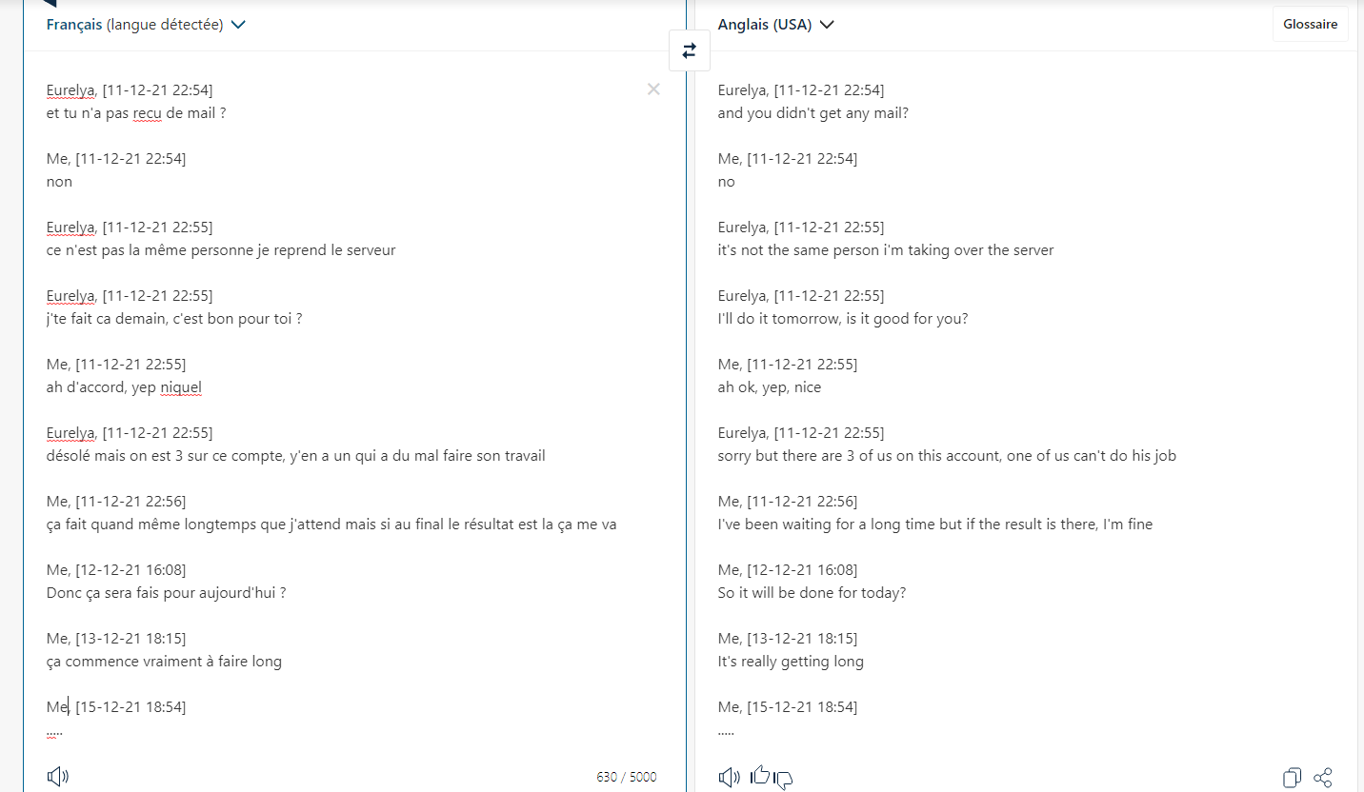The height and width of the screenshot is (792, 1364).
Task: Click the translated line 'ah ok, yep, nice'
Action: (x=770, y=387)
